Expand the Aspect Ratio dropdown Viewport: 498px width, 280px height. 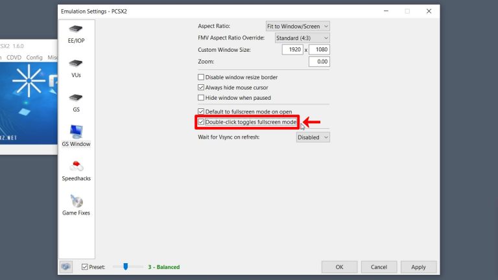(298, 26)
